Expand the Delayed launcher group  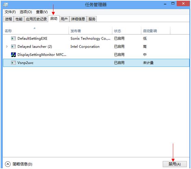(x=7, y=46)
